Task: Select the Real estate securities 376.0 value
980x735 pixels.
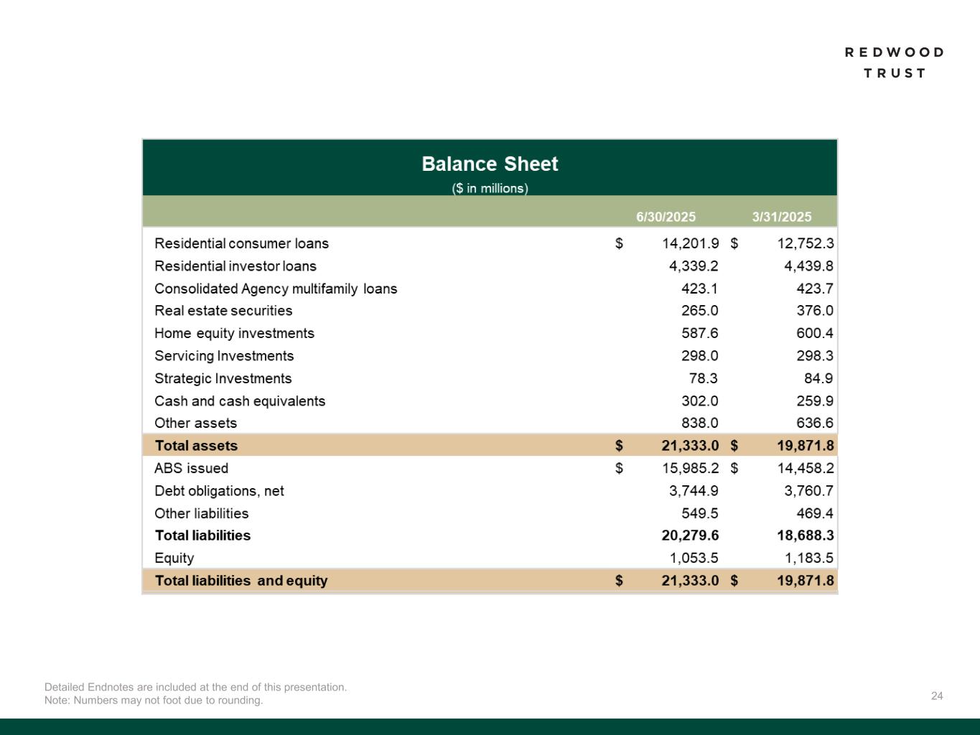Action: pos(814,311)
